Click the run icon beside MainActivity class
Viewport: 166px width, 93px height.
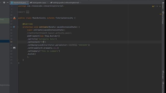[15, 18]
